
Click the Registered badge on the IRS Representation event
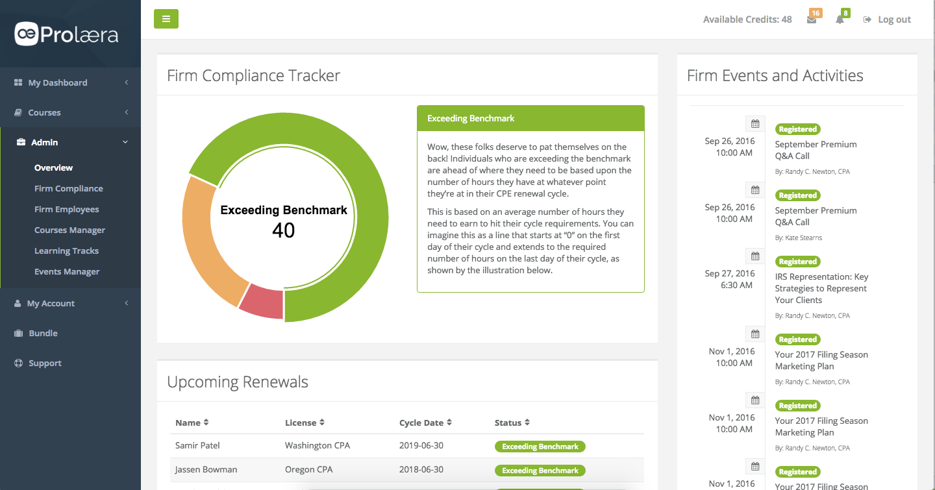[x=797, y=261]
